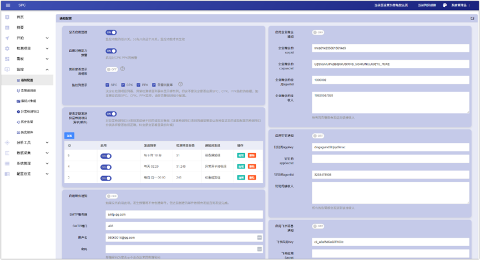Click the hamburger menu icon beside SPC
480x260 pixels.
pyautogui.click(x=8, y=5)
